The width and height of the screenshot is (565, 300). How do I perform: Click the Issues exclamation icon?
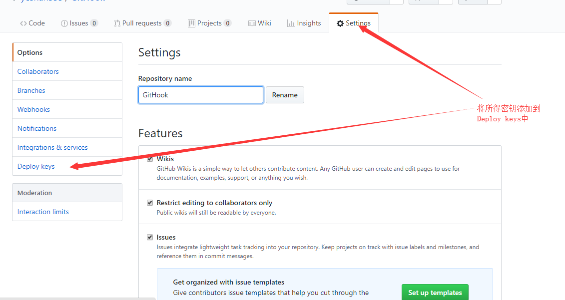64,23
